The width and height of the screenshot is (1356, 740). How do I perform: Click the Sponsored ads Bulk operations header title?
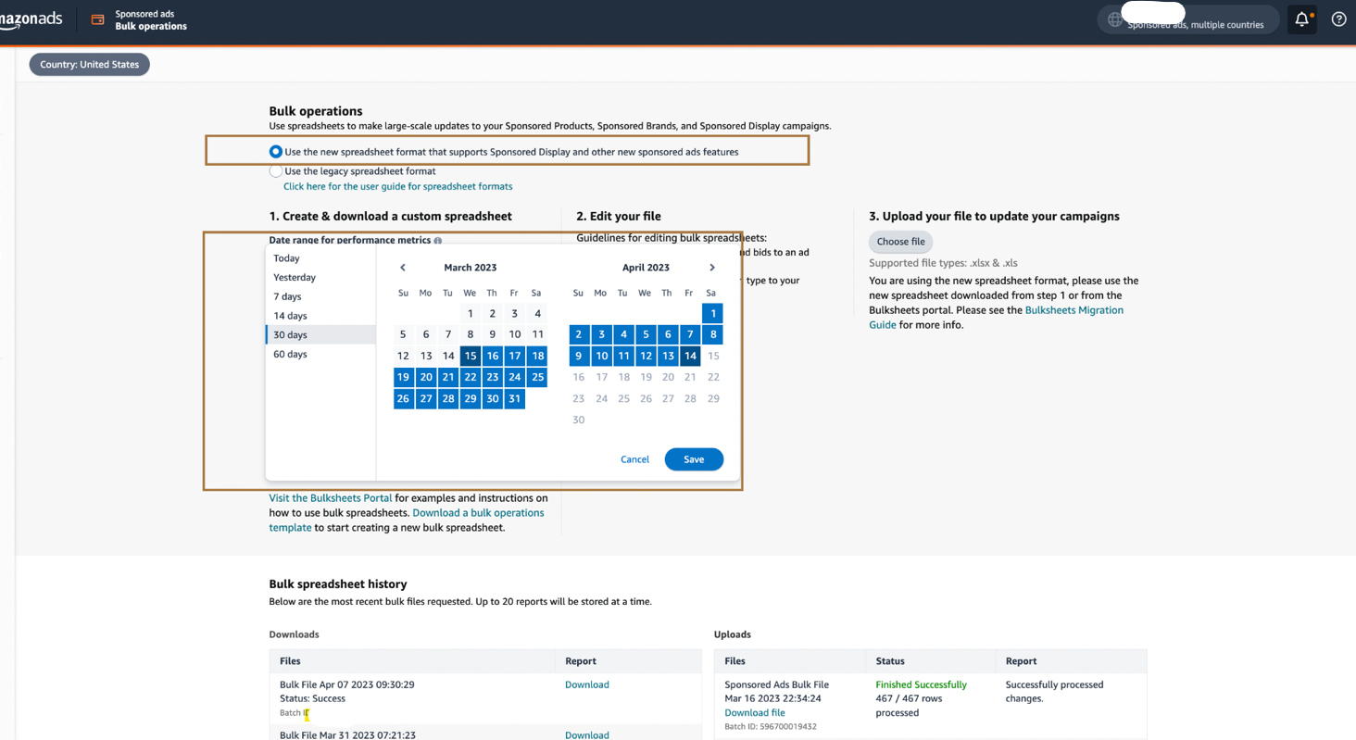pyautogui.click(x=151, y=20)
